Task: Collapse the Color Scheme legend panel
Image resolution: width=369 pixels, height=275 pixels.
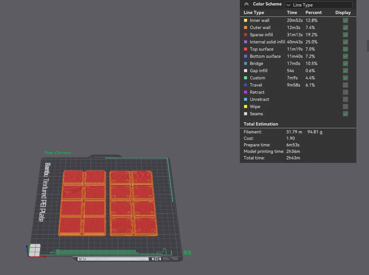Action: coord(246,4)
